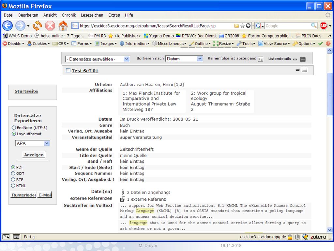The image size is (334, 251).
Task: Reload the page with the refresh icon
Action: coord(37,26)
